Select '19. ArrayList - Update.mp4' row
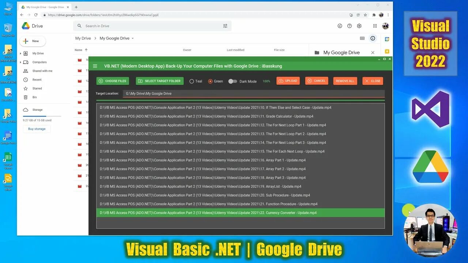 pos(241,187)
